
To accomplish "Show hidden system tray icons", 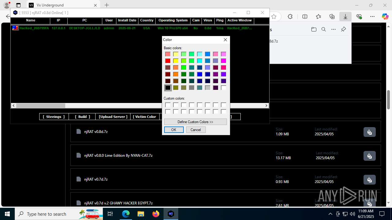I will tap(330, 214).
